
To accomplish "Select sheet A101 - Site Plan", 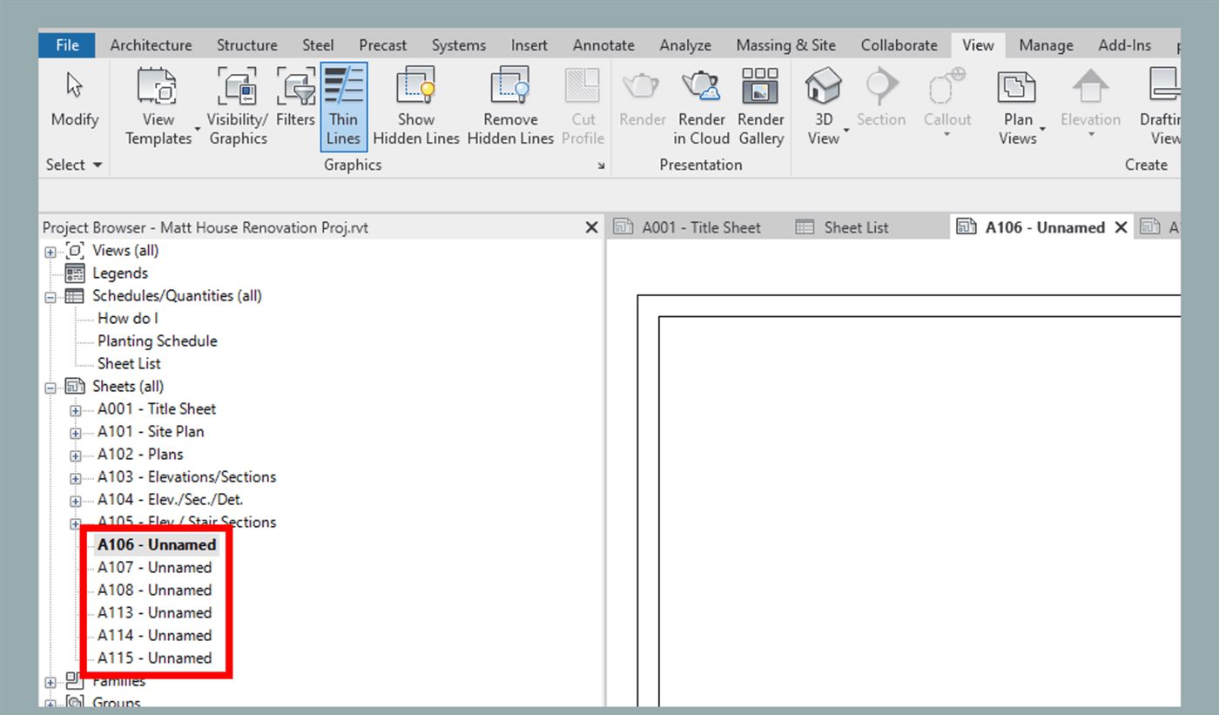I will click(151, 431).
